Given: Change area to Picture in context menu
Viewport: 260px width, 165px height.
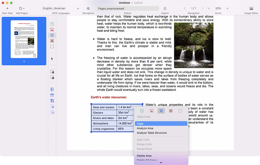Looking at the screenshot, I should click(x=151, y=111).
